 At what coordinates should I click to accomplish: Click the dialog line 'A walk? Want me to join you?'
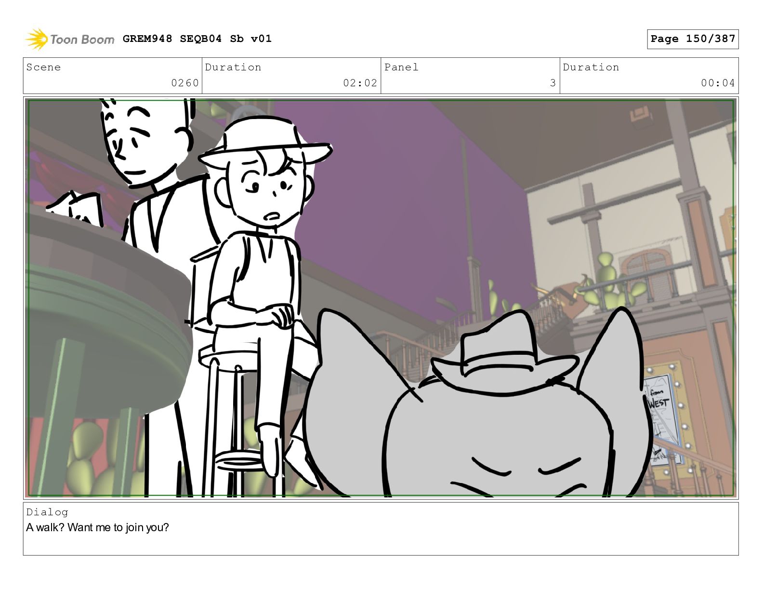tap(98, 527)
